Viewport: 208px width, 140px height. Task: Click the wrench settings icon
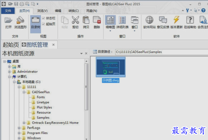[x=187, y=10]
